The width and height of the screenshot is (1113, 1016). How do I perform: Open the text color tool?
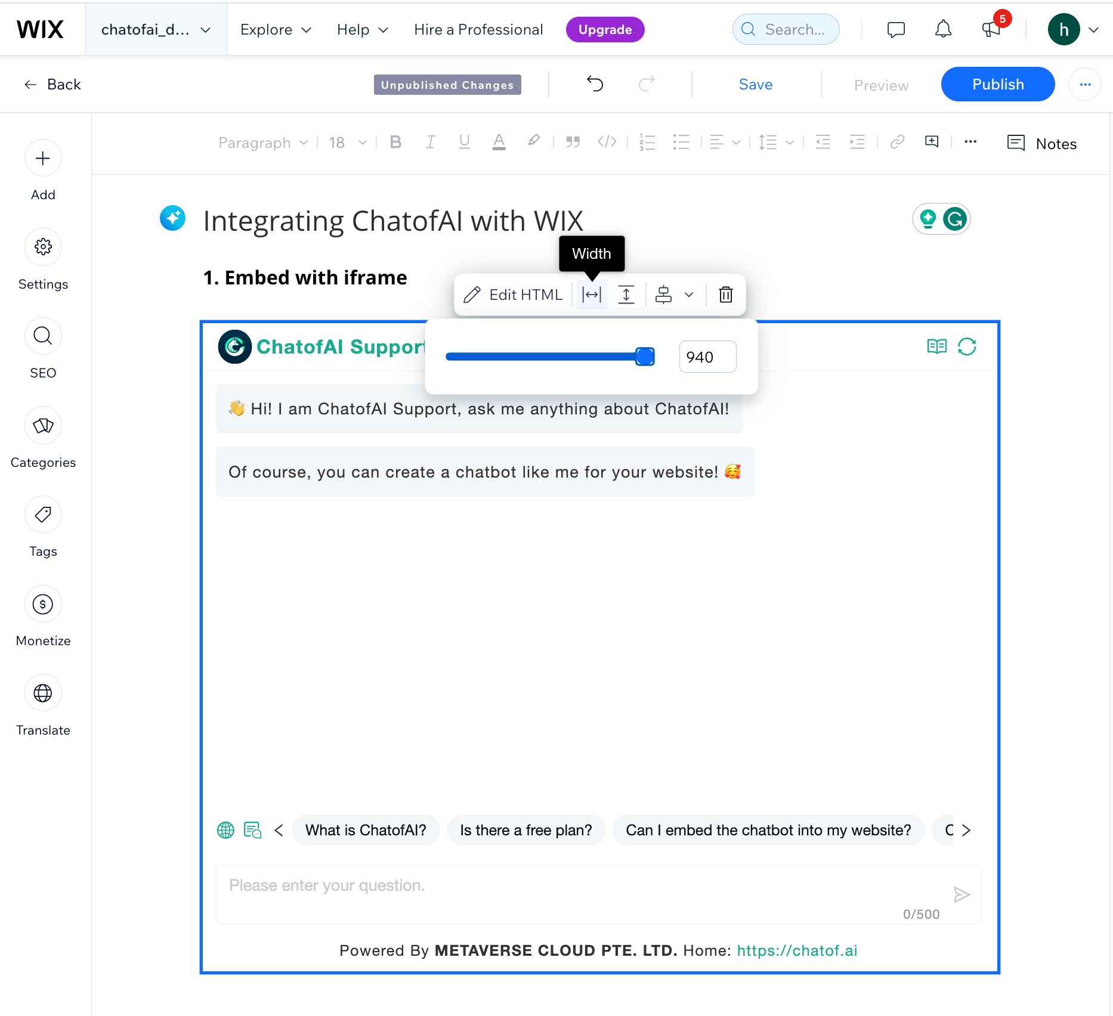(x=499, y=142)
